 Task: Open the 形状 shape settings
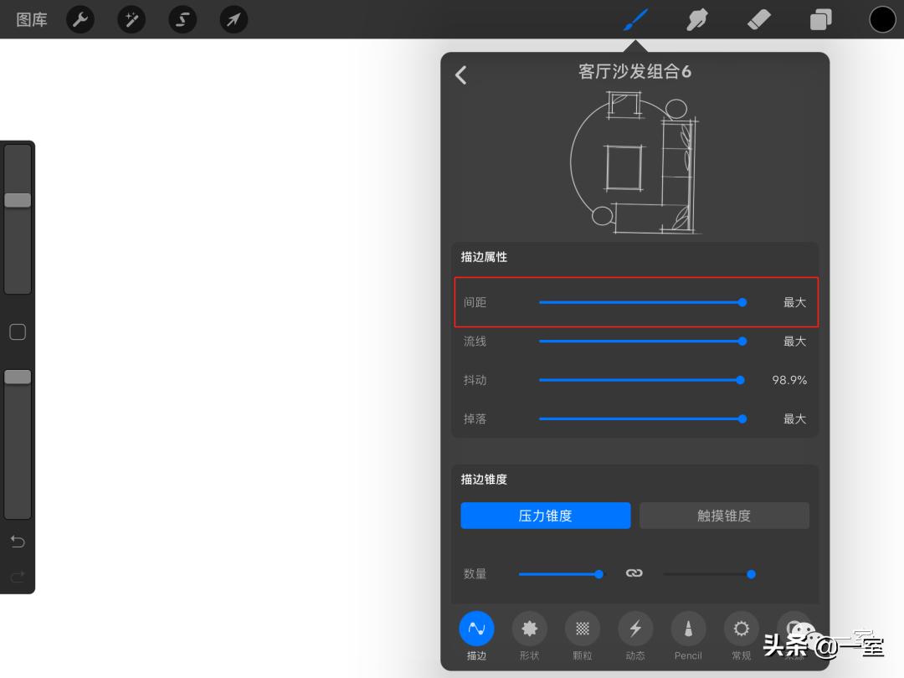[x=529, y=629]
